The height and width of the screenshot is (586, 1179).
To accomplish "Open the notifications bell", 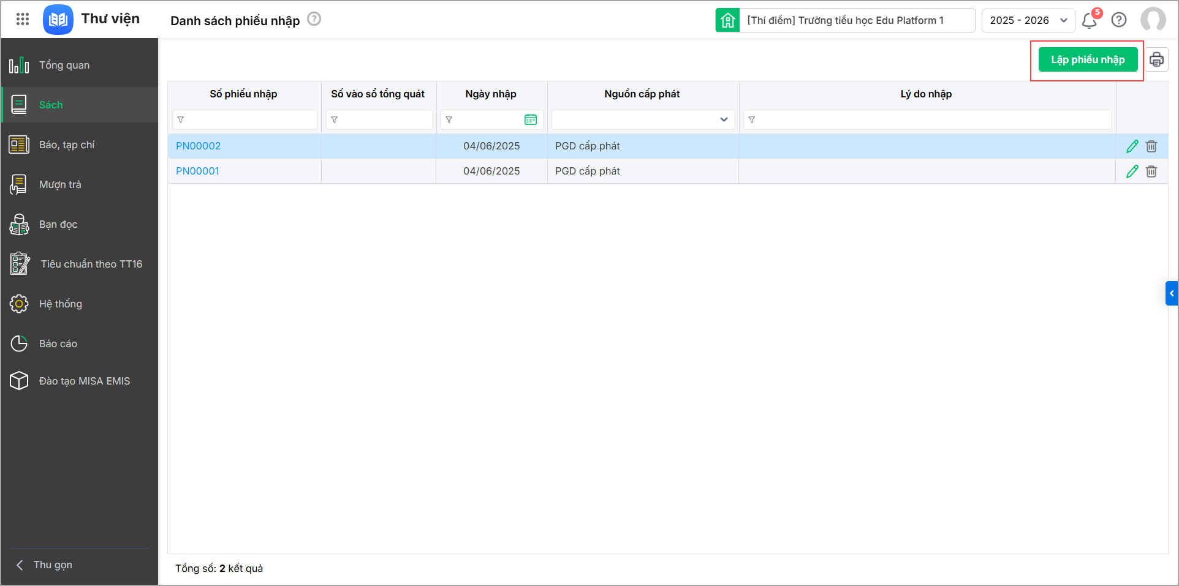I will coord(1090,20).
